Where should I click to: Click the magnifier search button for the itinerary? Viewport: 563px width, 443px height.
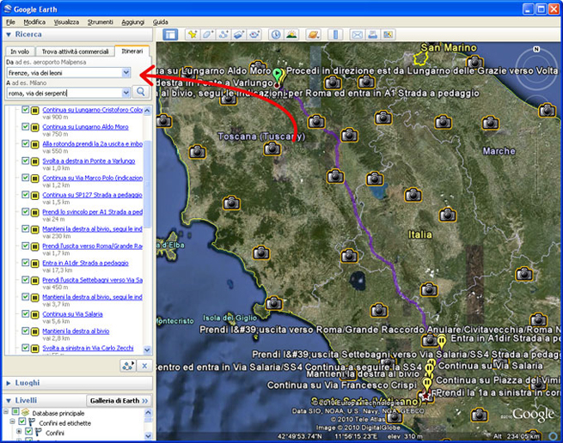point(141,92)
